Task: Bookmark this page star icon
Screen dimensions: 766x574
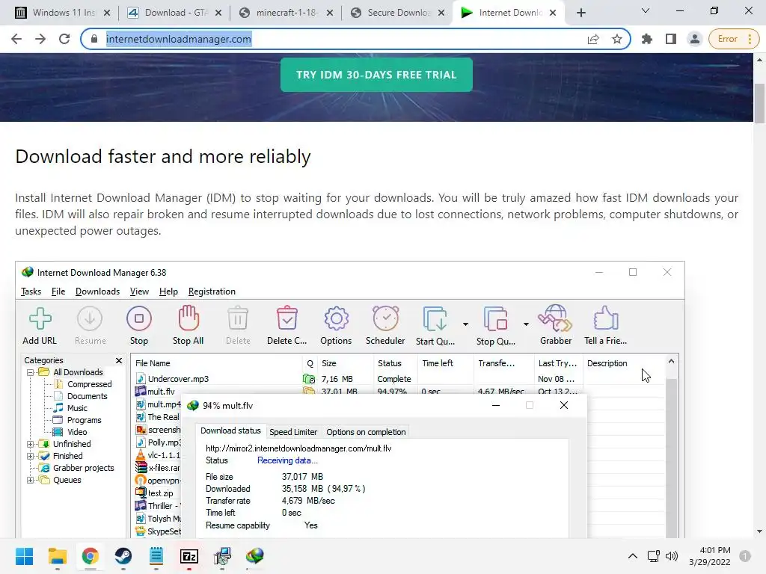Action: click(616, 39)
